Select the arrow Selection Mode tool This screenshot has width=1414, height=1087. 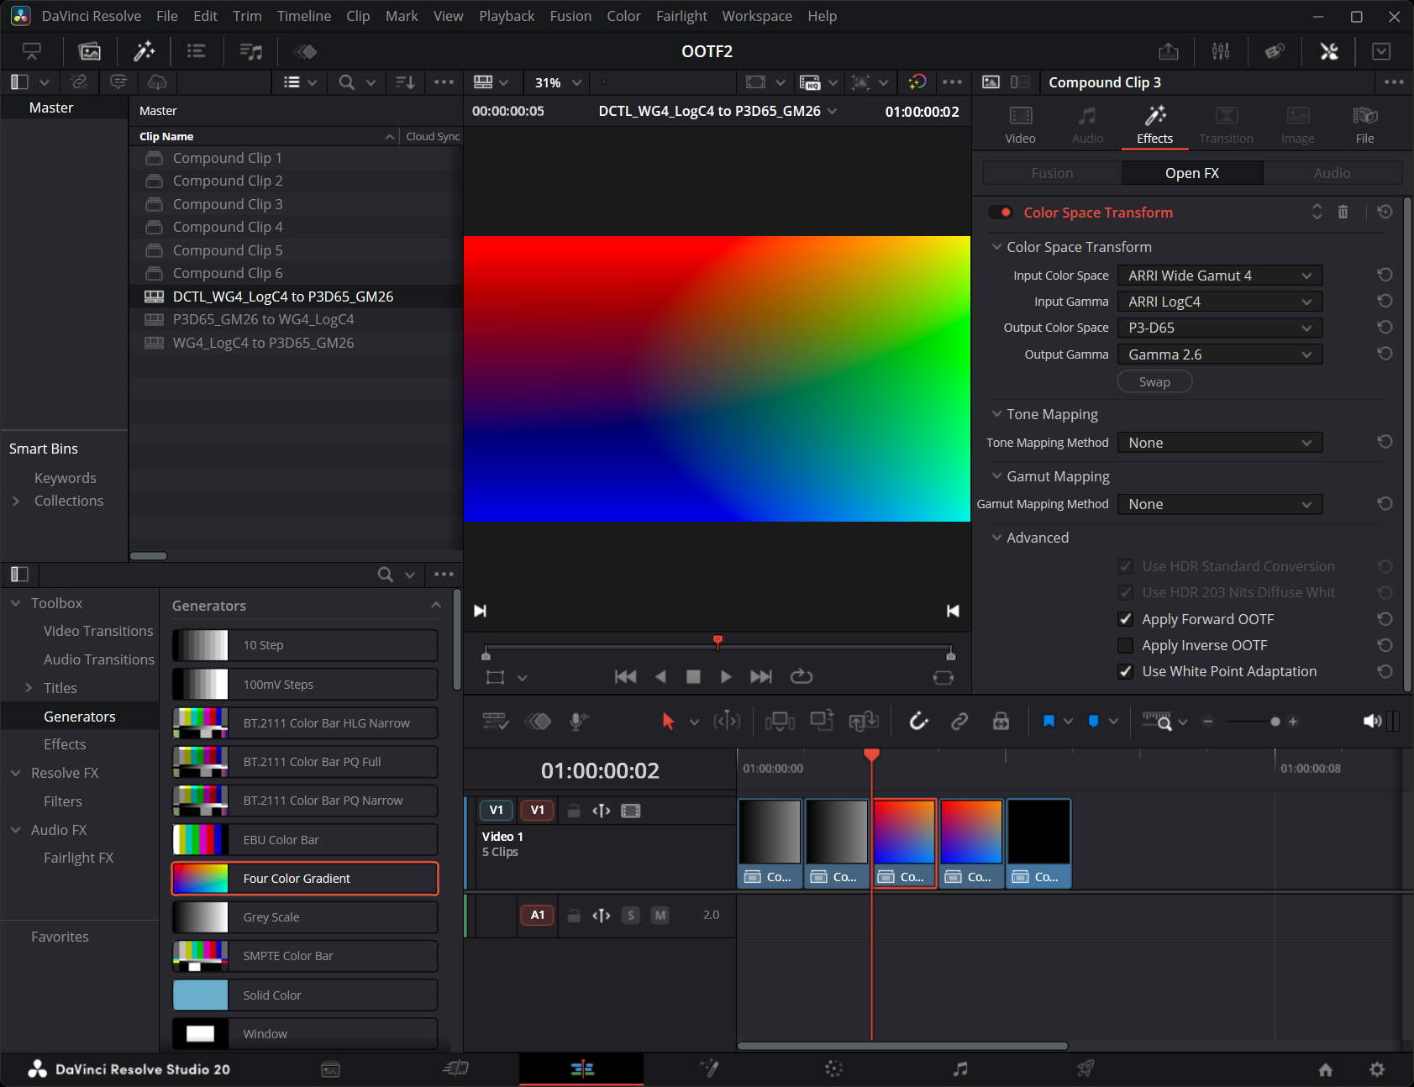click(668, 721)
